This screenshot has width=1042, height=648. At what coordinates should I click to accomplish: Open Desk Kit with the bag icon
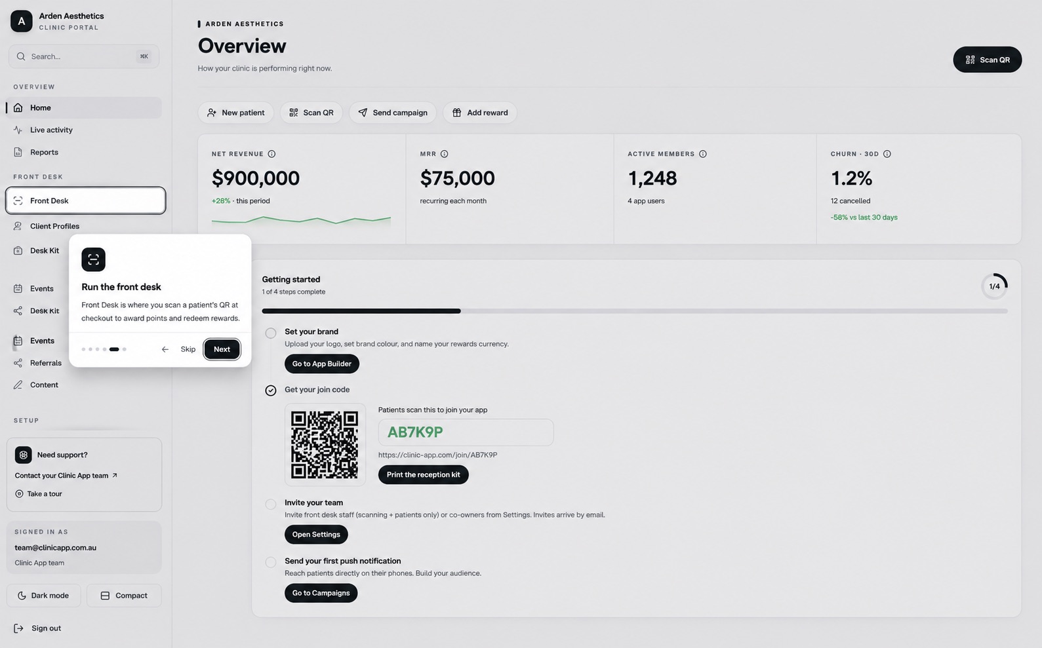point(18,250)
